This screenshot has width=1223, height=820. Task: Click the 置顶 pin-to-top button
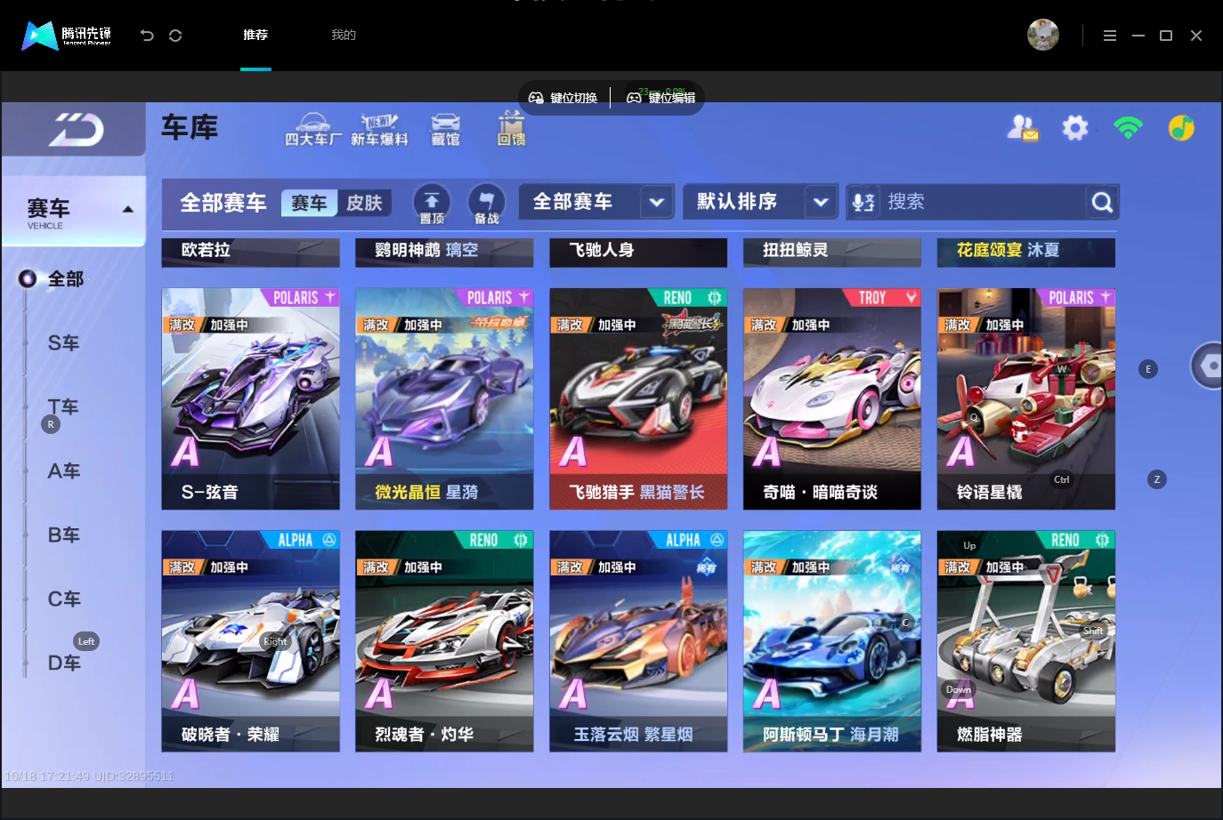(x=432, y=204)
